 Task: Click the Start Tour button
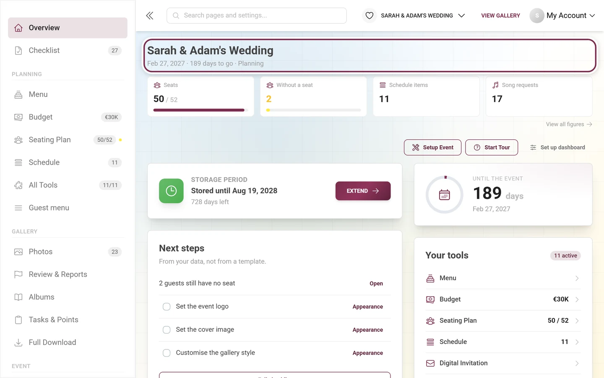click(x=492, y=147)
